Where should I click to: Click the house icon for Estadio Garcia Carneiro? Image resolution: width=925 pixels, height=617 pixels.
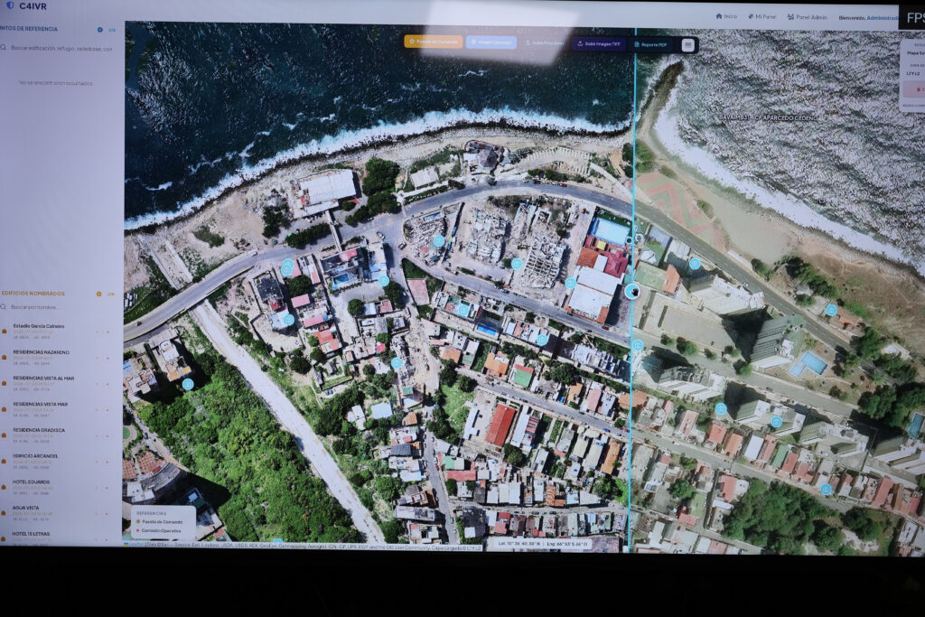click(5, 332)
